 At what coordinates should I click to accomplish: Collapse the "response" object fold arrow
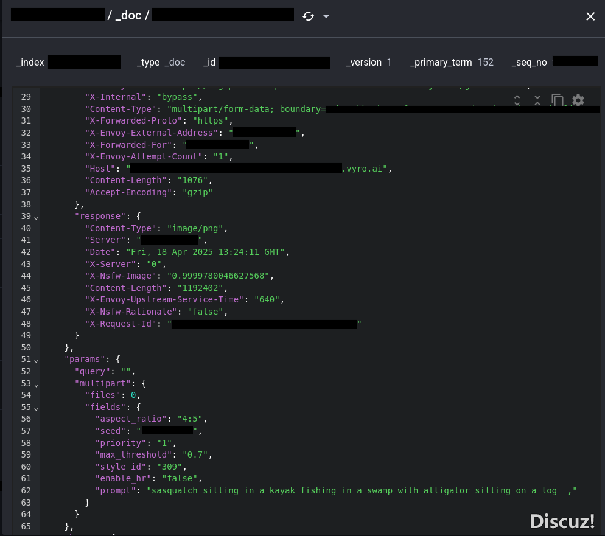[x=37, y=217]
